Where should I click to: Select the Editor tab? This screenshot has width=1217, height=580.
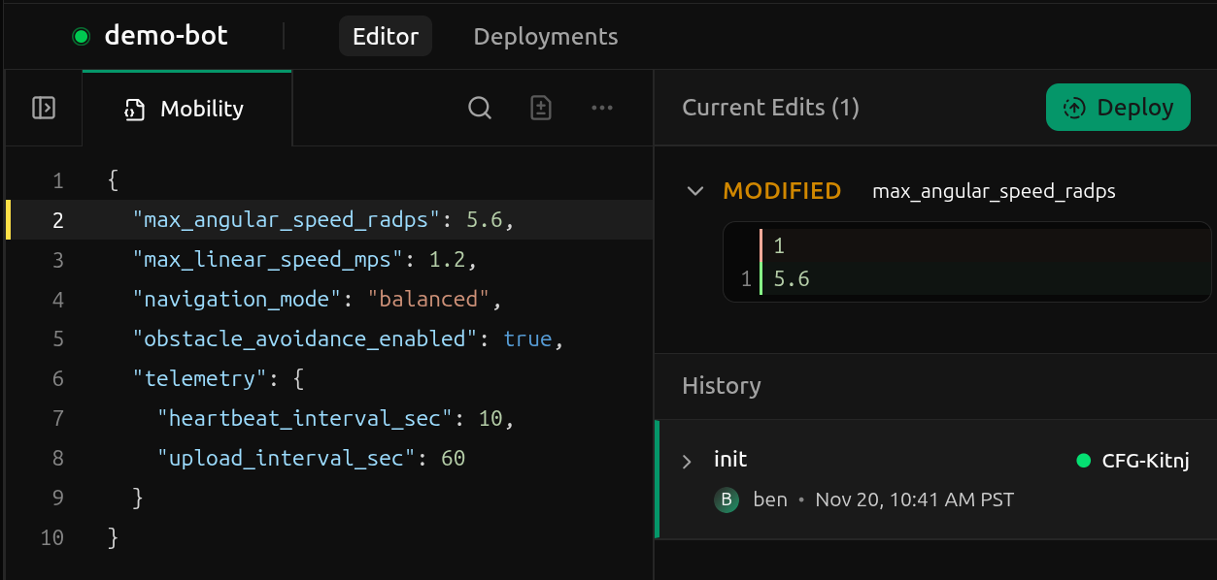(x=386, y=37)
